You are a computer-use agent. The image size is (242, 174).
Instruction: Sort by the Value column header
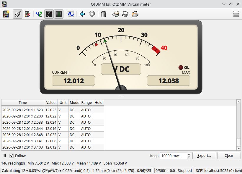coord(51,102)
